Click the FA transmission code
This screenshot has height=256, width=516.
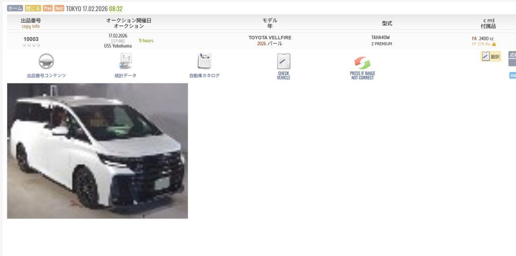(x=474, y=38)
